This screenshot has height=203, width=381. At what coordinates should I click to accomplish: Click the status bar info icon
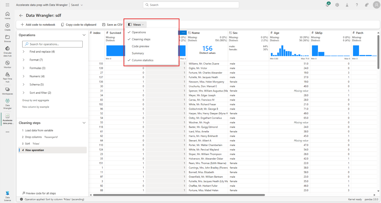21,199
